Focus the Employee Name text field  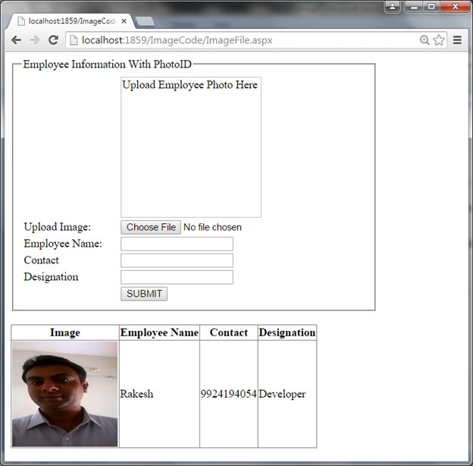[177, 244]
